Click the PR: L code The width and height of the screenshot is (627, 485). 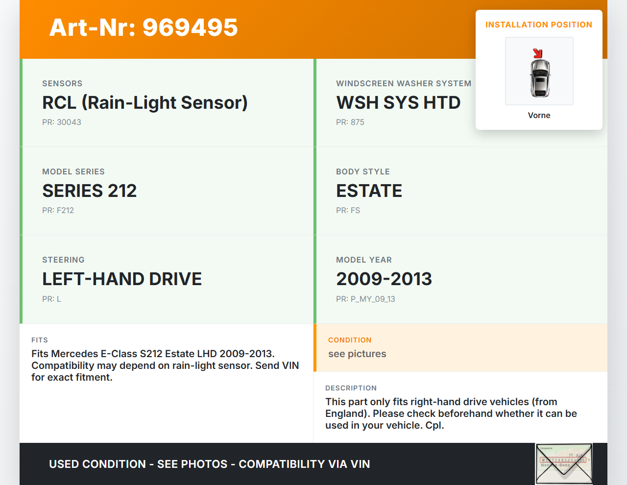(x=51, y=299)
